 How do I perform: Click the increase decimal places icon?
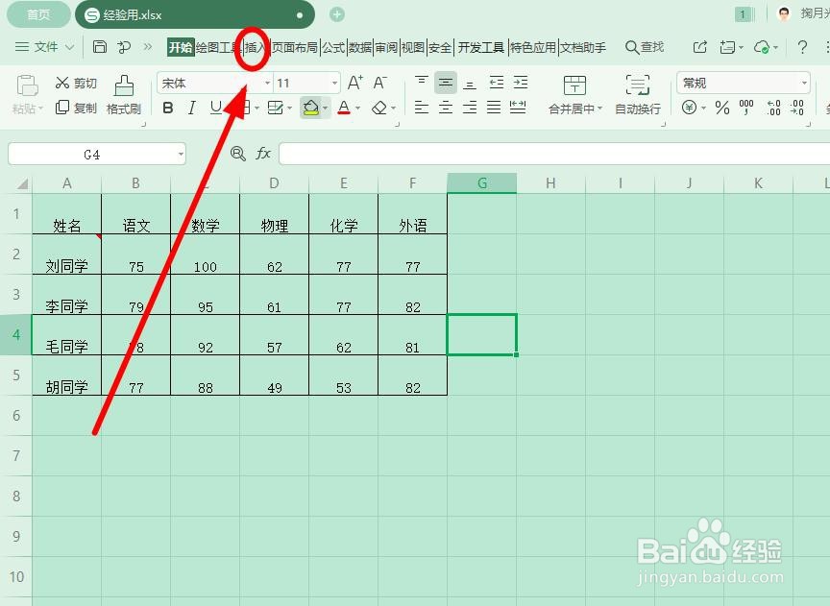click(x=773, y=108)
